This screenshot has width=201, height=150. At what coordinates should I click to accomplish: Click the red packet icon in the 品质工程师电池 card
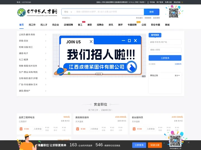[x=21, y=129]
